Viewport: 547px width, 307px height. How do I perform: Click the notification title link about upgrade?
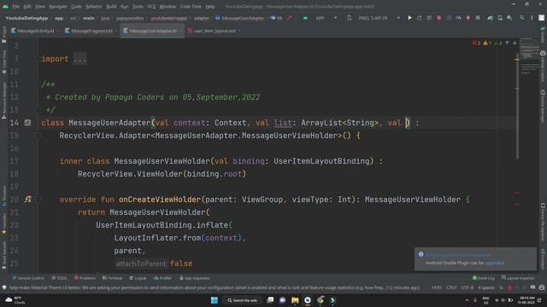(x=458, y=255)
